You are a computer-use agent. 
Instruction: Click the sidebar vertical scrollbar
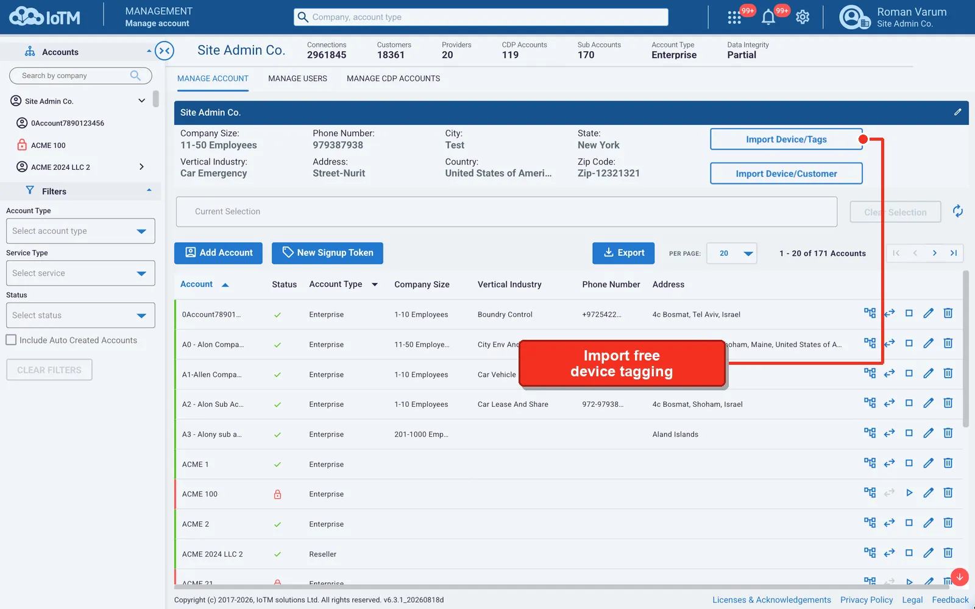(156, 99)
